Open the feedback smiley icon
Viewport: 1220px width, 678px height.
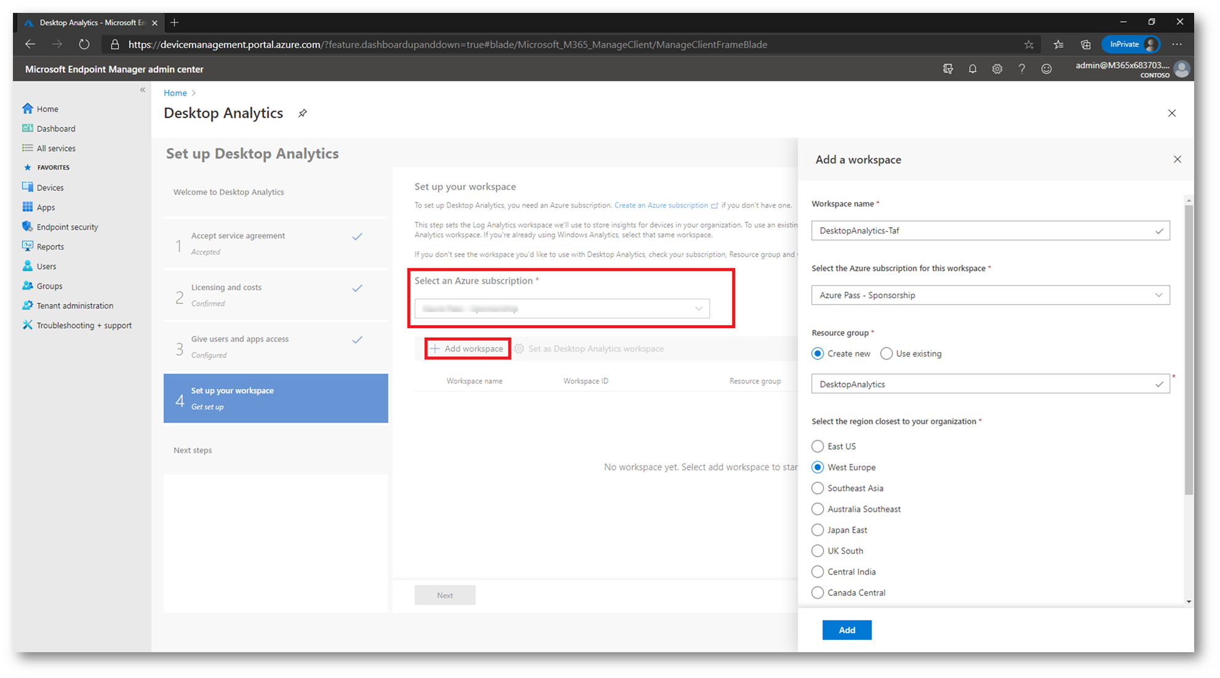tap(1046, 69)
